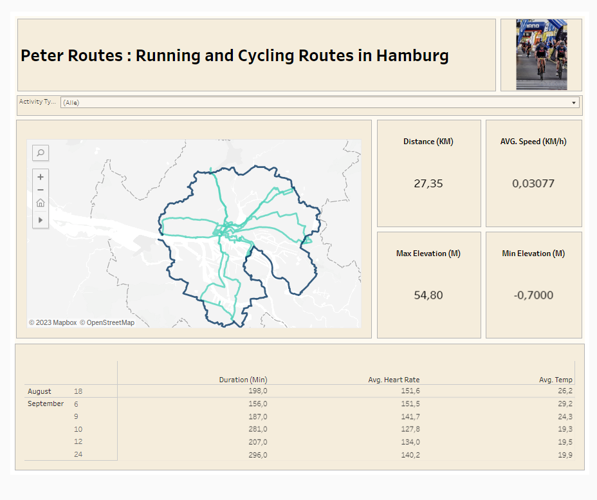The image size is (597, 500).
Task: Select the September month label in table
Action: [x=46, y=404]
